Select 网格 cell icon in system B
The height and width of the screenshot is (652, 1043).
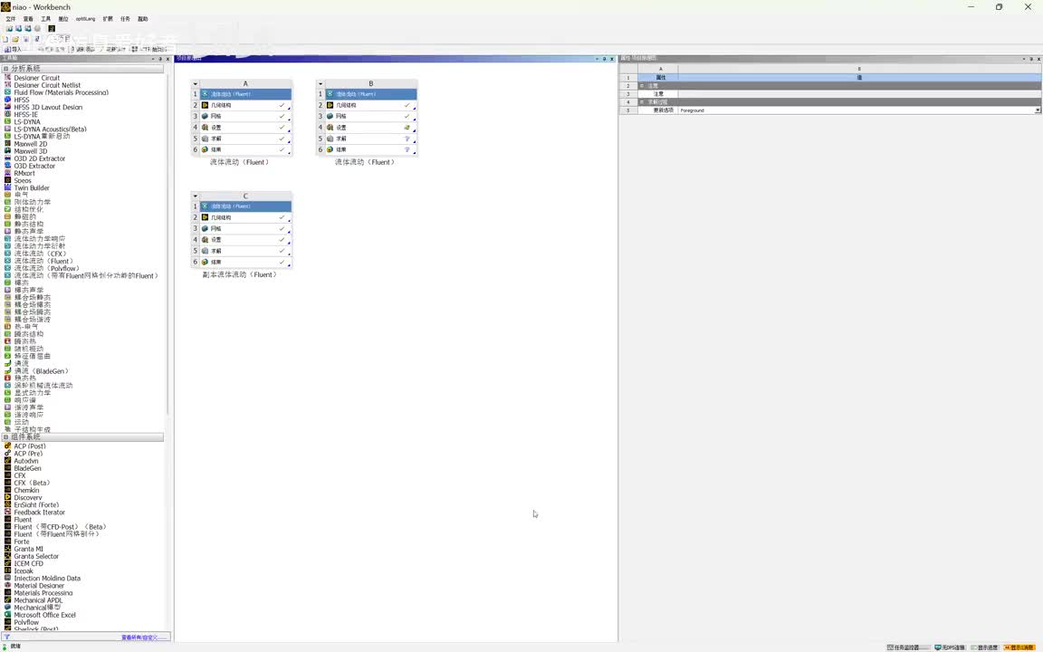point(330,117)
